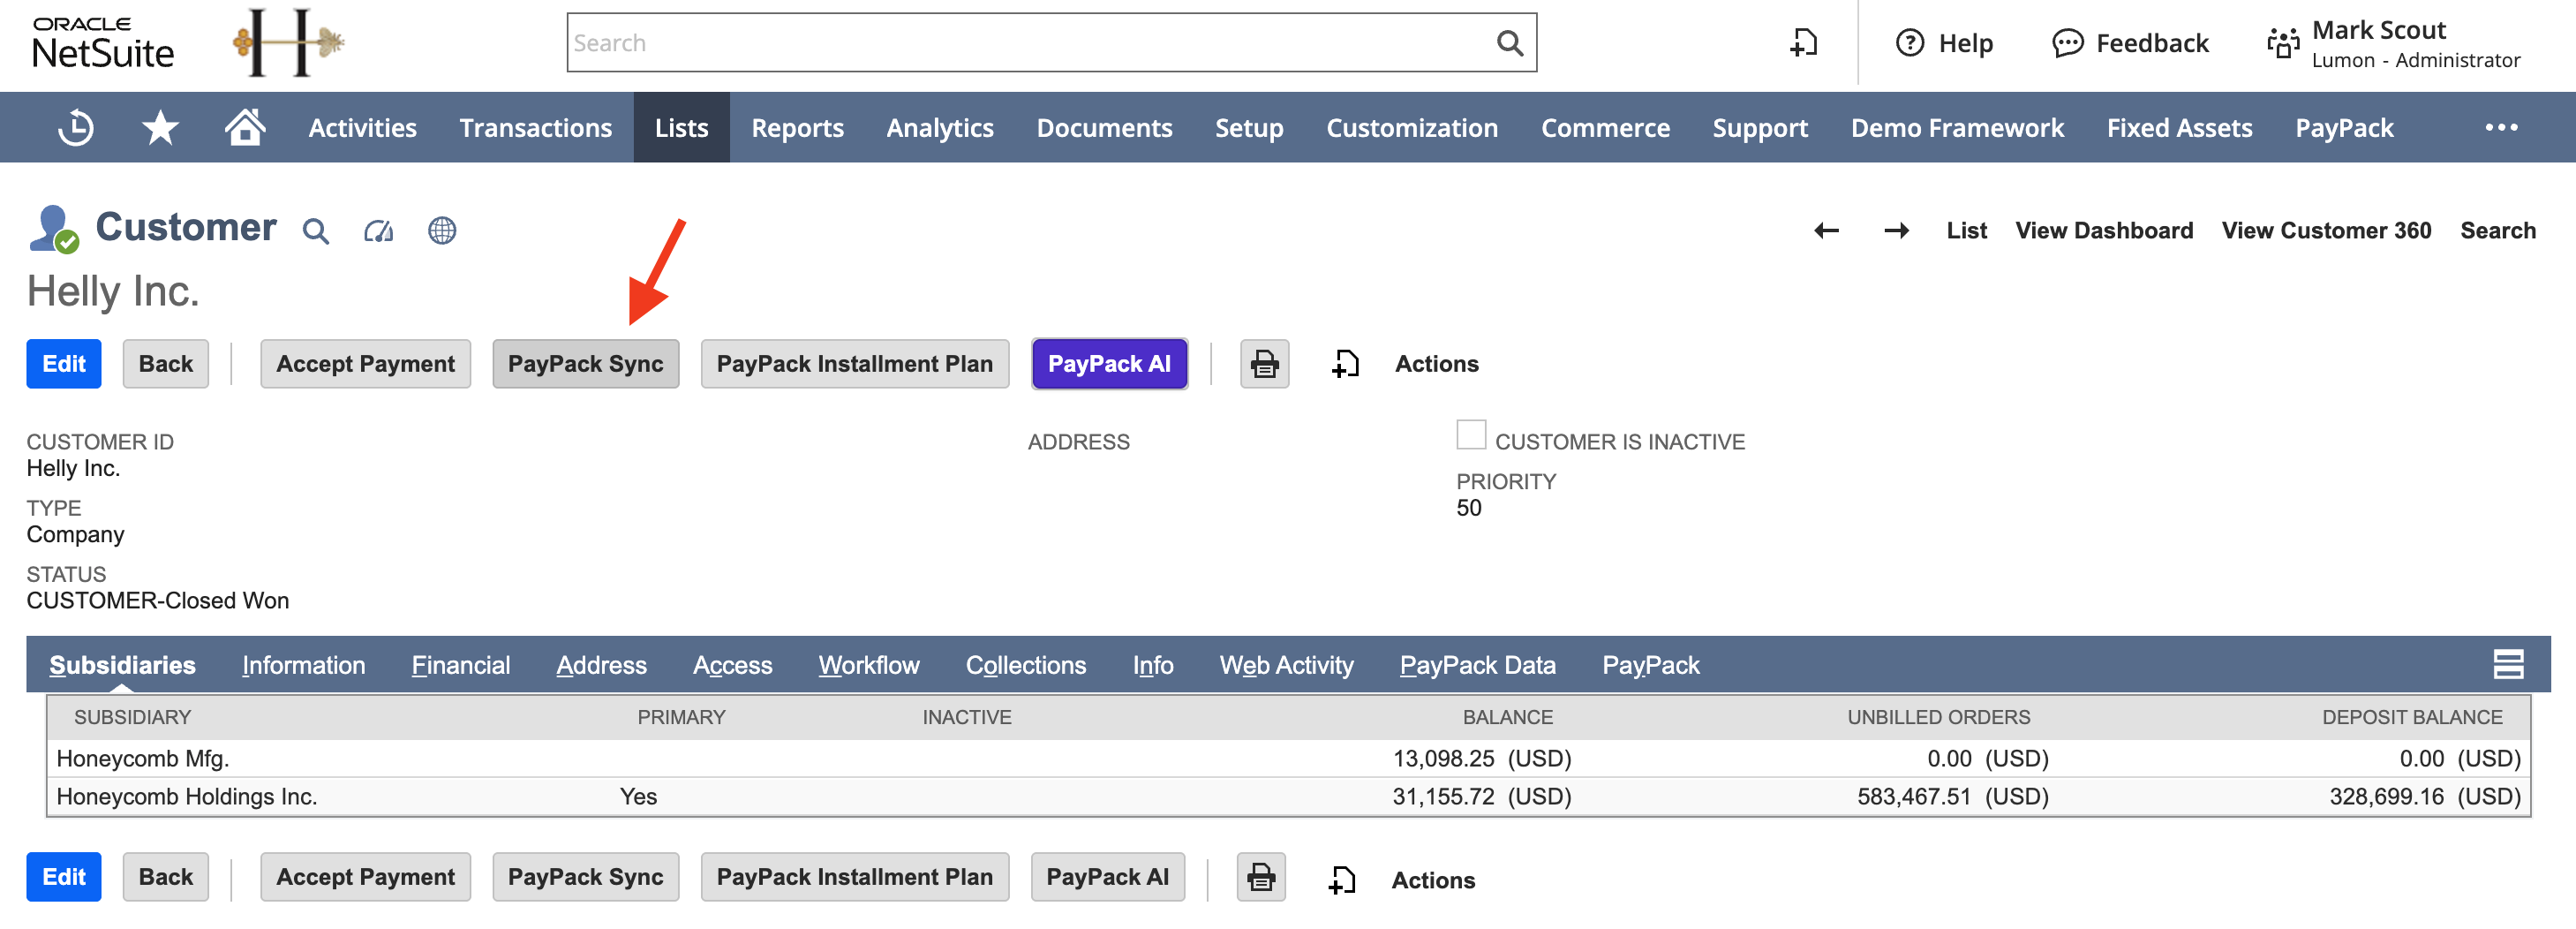
Task: Open the Shortcuts star icon
Action: click(x=160, y=128)
